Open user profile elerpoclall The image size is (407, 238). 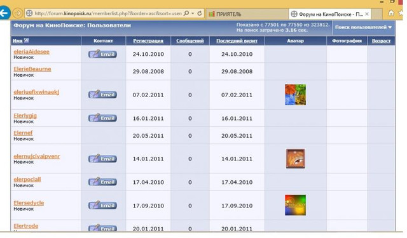click(27, 179)
